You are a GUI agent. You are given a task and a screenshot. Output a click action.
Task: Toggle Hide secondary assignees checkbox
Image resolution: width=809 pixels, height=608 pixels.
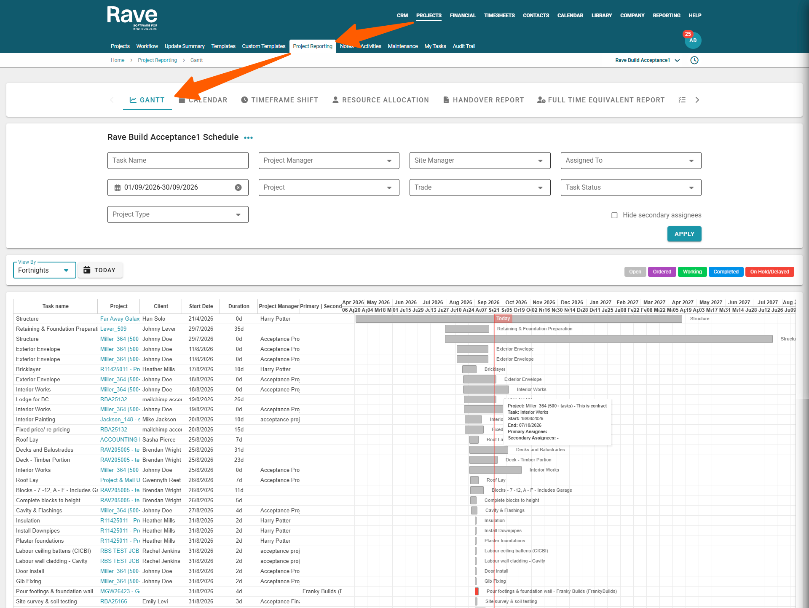614,215
